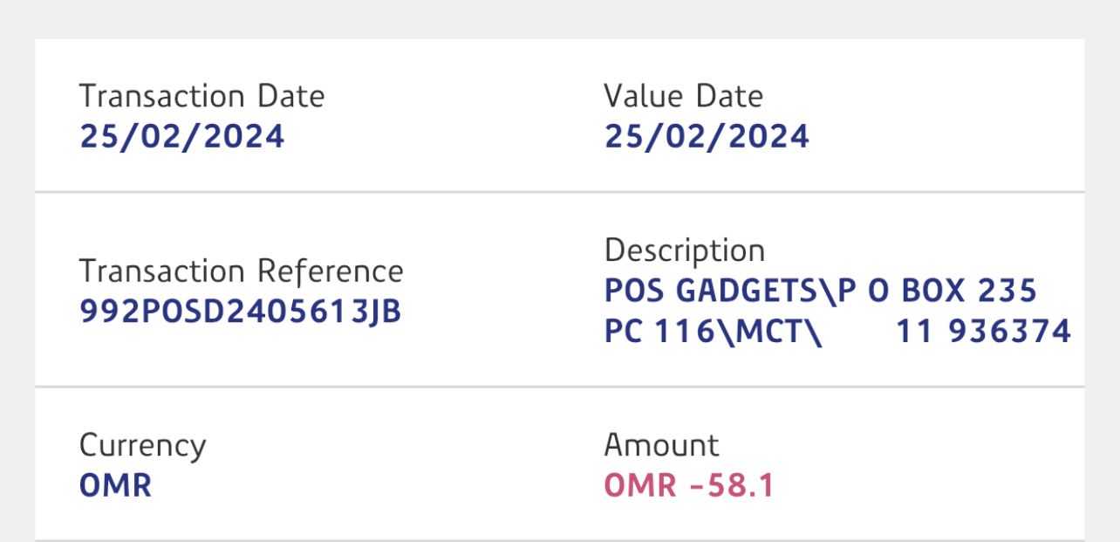Screen dimensions: 1120x542
Task: Select the PC 116 postal code
Action: pyautogui.click(x=659, y=333)
